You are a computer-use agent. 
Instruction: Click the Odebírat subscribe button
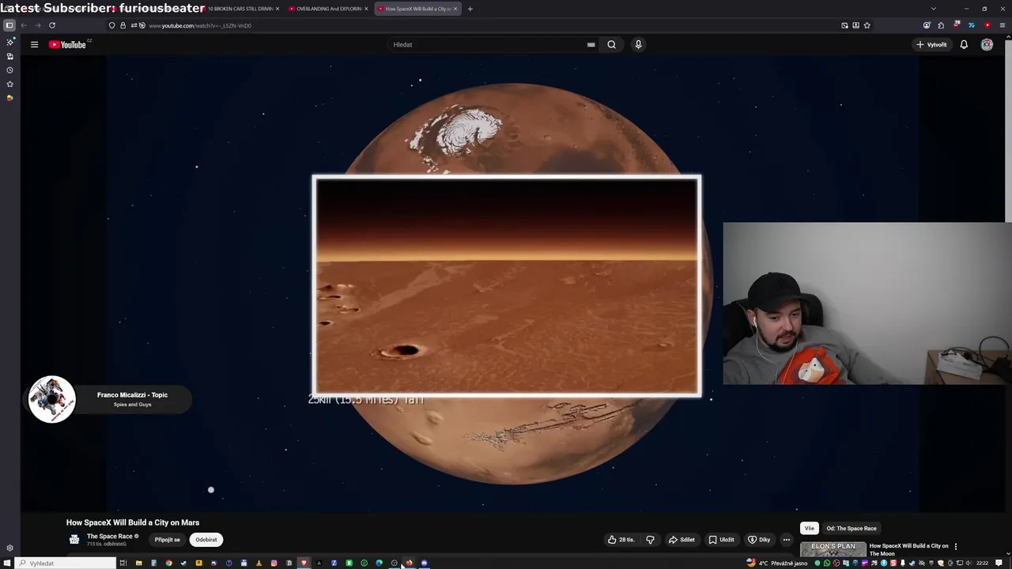pos(206,540)
